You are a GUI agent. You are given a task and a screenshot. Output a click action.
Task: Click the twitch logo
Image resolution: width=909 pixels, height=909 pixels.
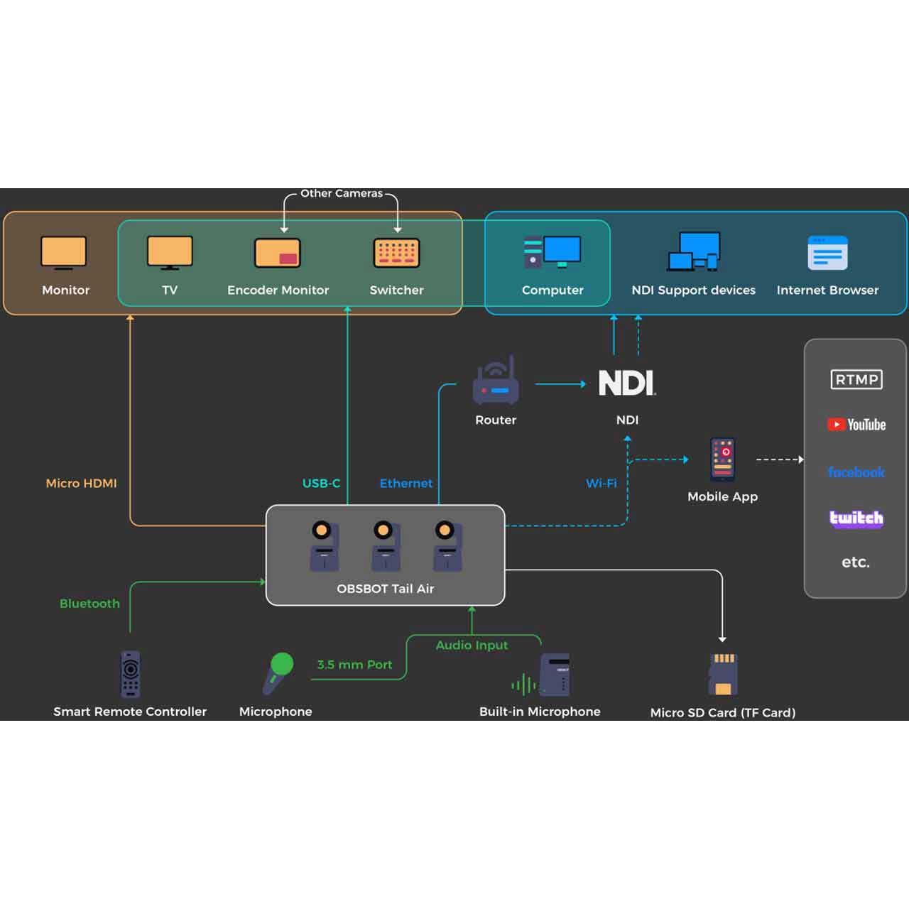tap(856, 518)
